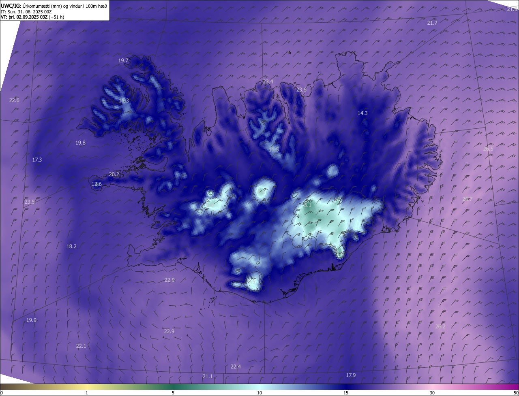Click the 26.2 value label
This screenshot has width=519, height=396.
pos(440,327)
